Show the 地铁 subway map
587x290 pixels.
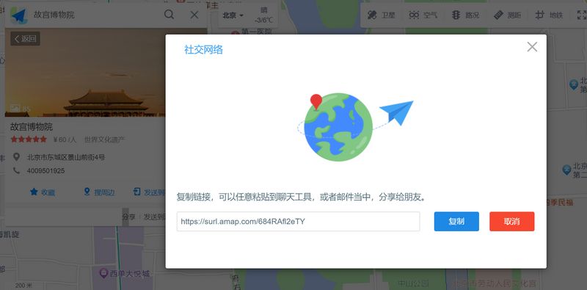(549, 15)
